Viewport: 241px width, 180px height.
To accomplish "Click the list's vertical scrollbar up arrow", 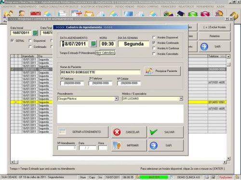I will (x=228, y=56).
